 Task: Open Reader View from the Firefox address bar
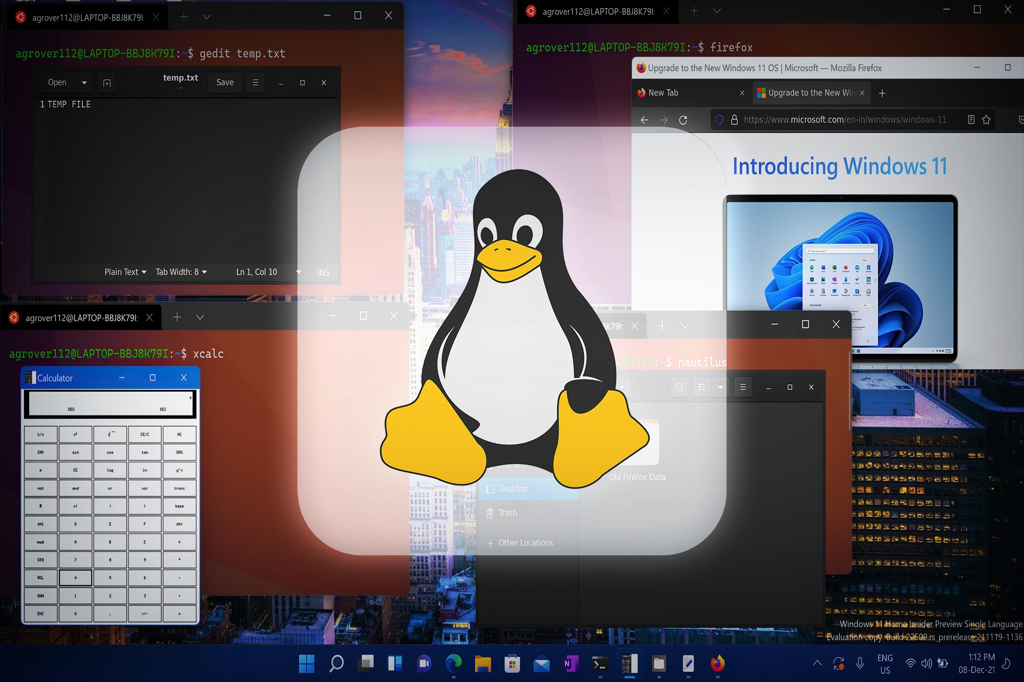click(x=970, y=119)
